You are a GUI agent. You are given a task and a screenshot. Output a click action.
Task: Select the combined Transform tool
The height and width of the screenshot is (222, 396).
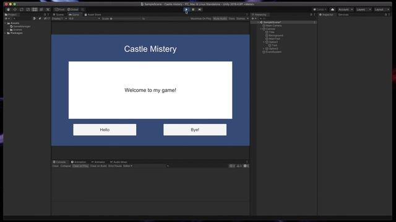click(x=41, y=10)
